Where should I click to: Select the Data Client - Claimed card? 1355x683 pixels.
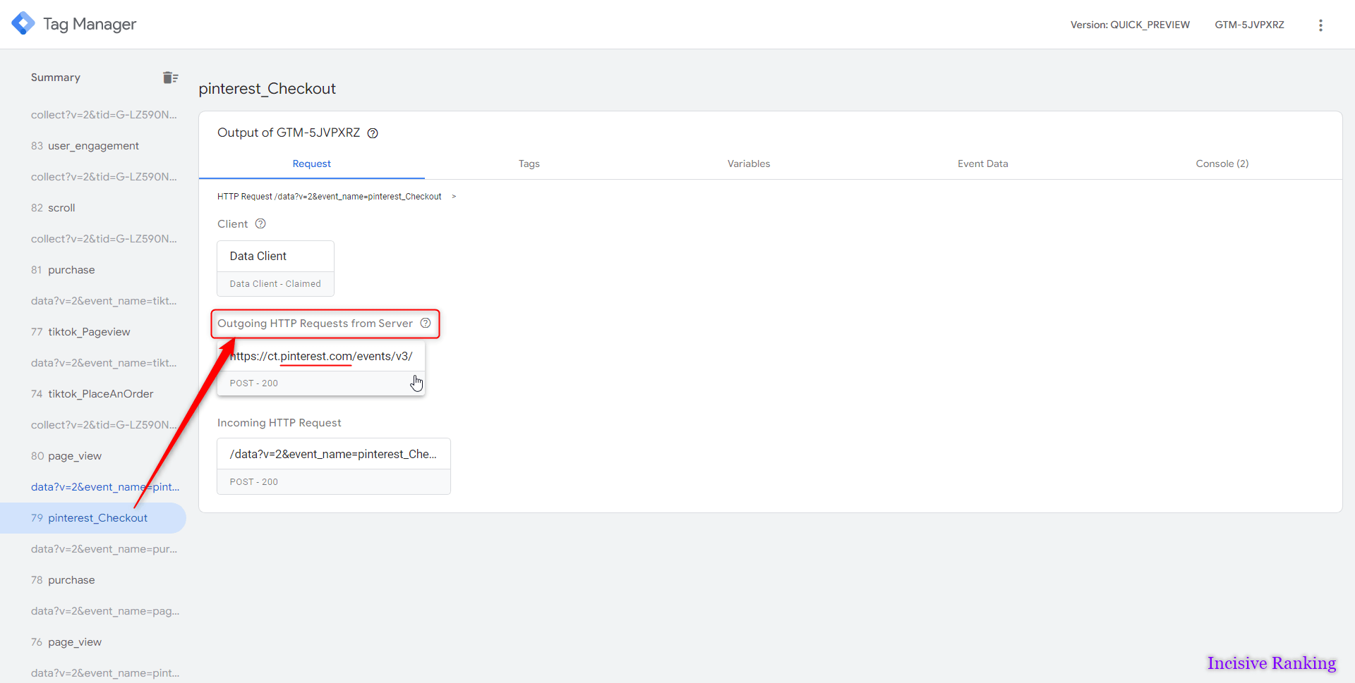[275, 283]
